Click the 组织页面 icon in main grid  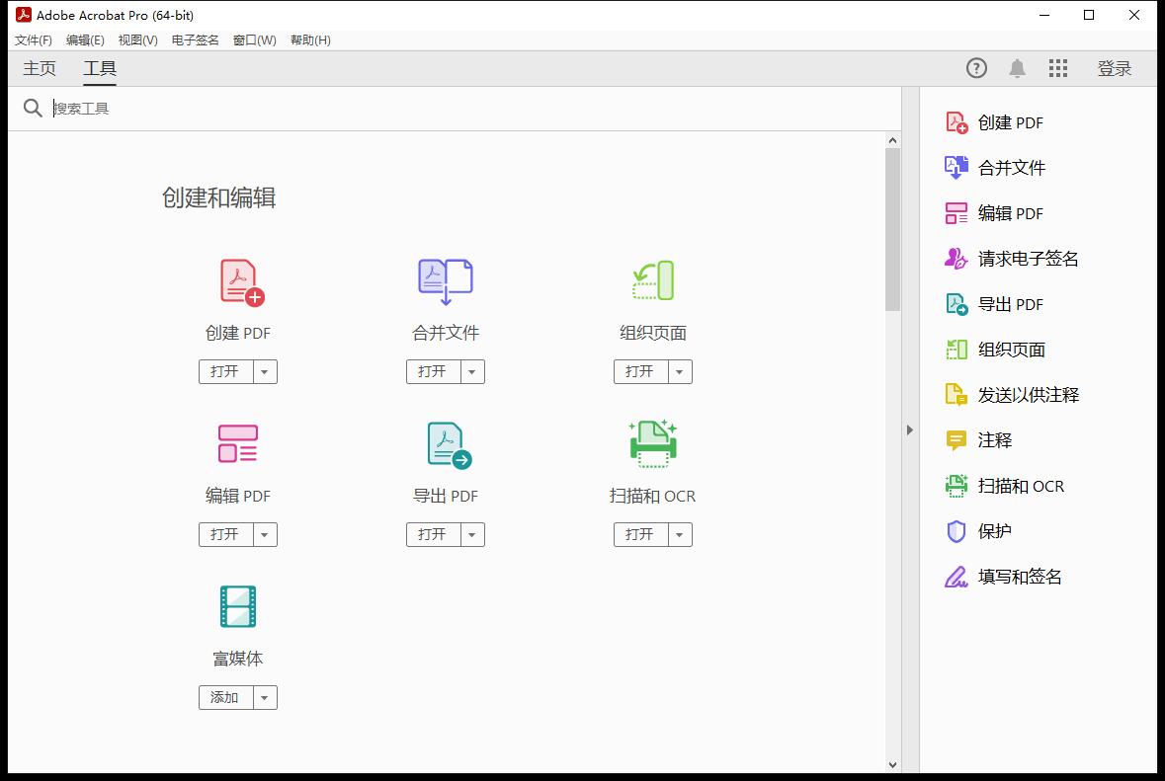pos(652,280)
